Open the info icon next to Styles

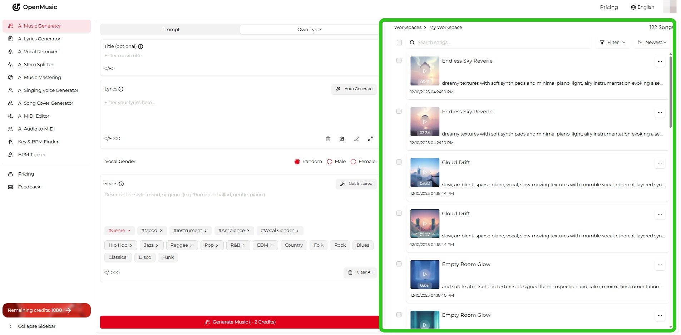[x=121, y=184]
